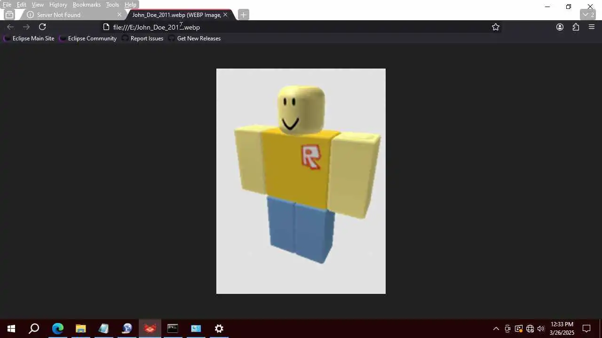Expand the list all tabs dropdown
Screen dimensions: 602x338
(588, 15)
